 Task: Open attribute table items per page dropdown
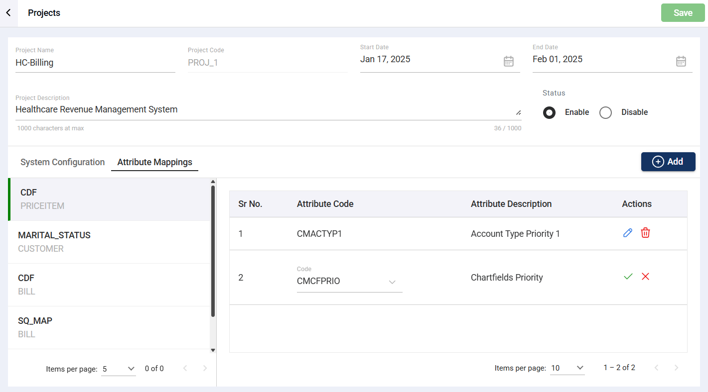pyautogui.click(x=567, y=368)
